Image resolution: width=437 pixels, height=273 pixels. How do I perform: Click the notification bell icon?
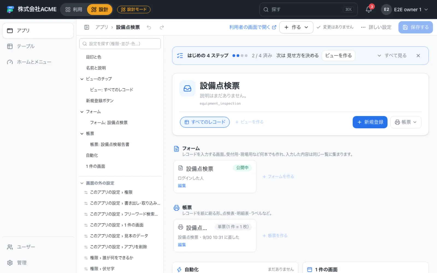[369, 10]
